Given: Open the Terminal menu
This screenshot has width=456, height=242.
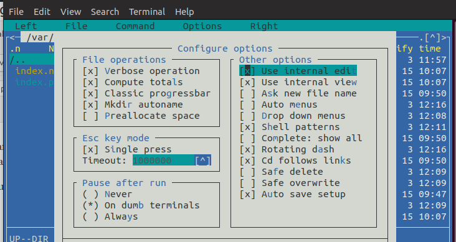Looking at the screenshot, I should [147, 12].
